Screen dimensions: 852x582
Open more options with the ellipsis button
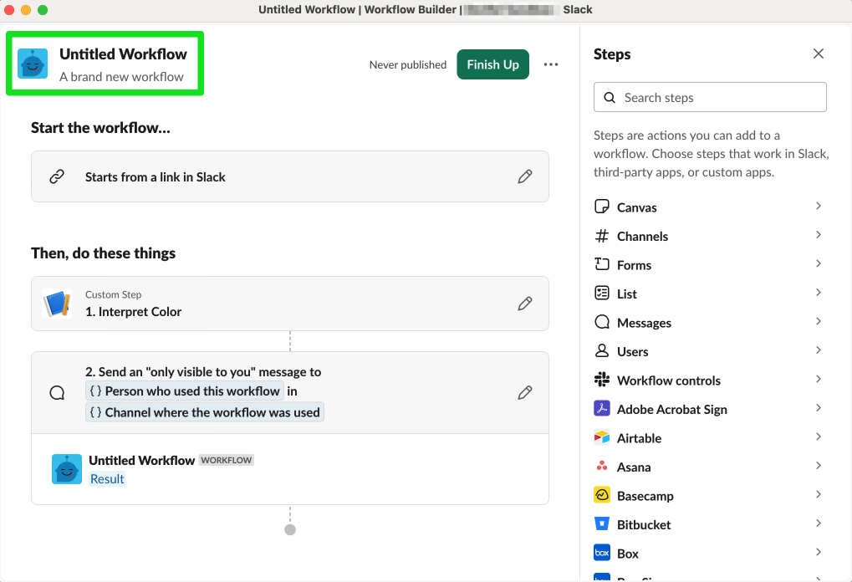pos(550,64)
